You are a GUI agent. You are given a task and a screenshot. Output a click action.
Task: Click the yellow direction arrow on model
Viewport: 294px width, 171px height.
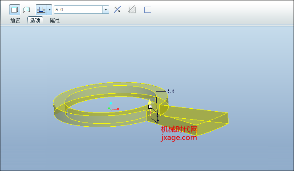150,102
